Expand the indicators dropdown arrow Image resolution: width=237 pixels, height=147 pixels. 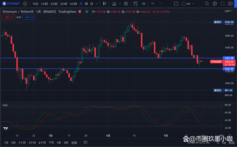[x=120, y=4]
